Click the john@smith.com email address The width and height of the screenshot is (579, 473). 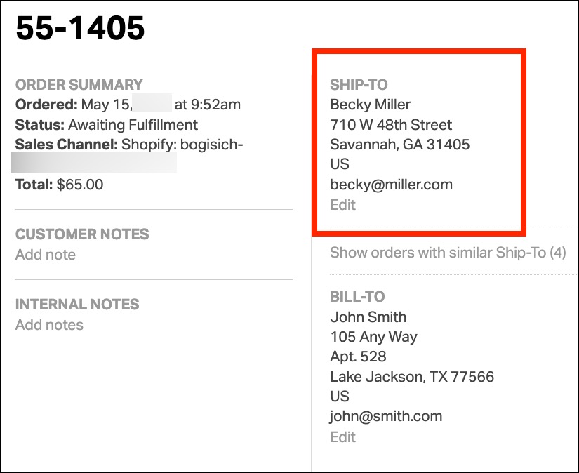386,416
